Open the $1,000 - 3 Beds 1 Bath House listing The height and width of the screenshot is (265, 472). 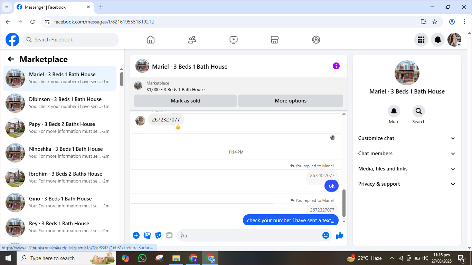pos(176,89)
